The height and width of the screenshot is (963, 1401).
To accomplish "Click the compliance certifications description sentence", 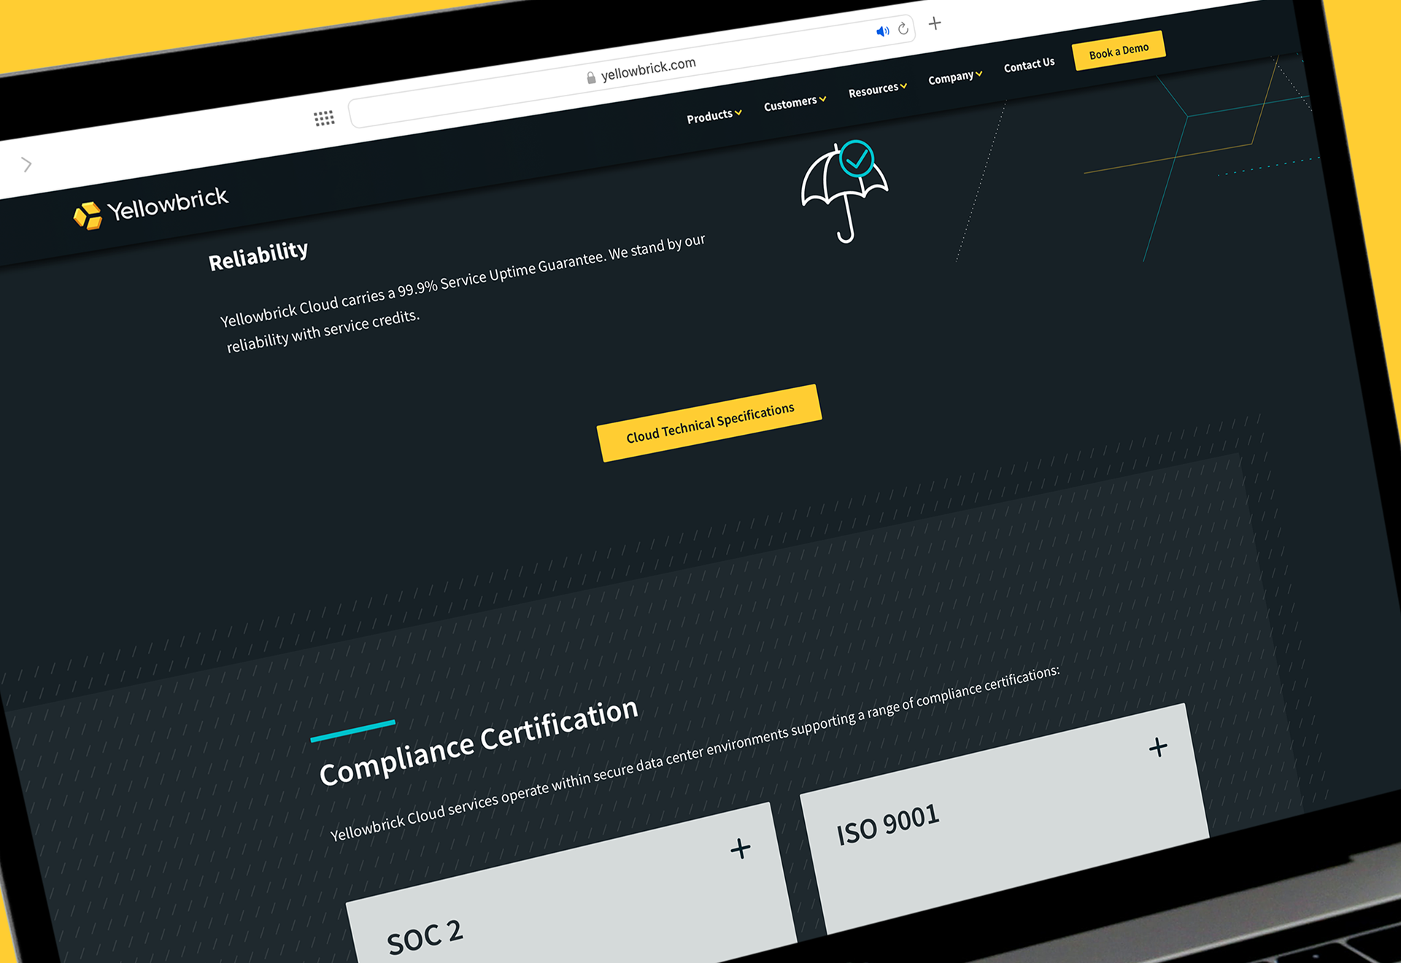I will pos(695,753).
